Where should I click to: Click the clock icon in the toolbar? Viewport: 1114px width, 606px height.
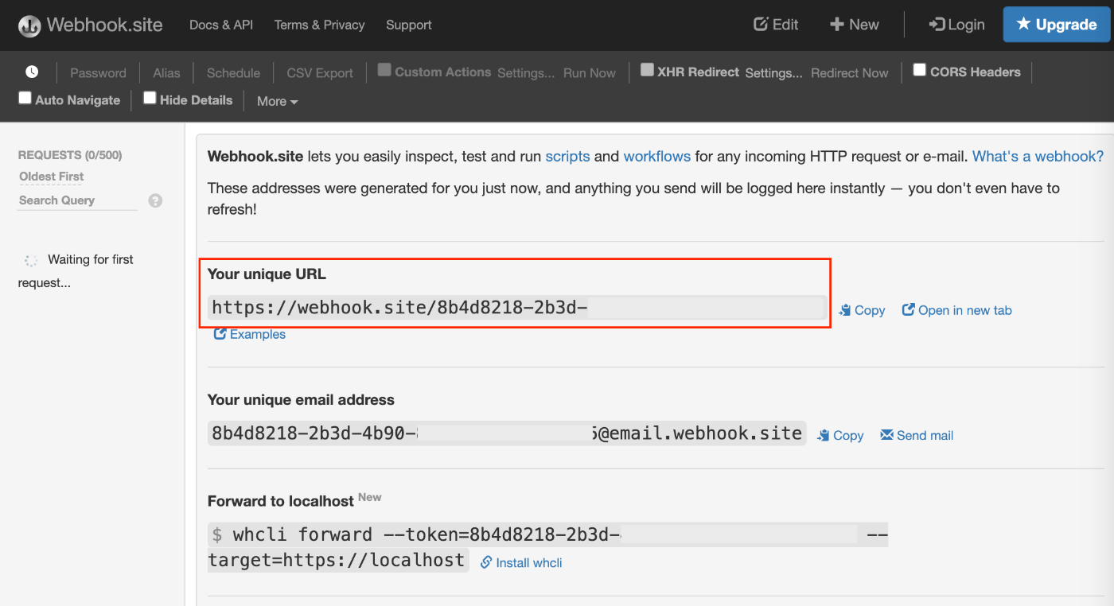(31, 72)
